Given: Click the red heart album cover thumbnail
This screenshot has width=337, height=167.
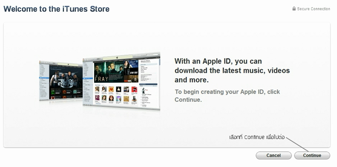Looking at the screenshot, I should [111, 89].
